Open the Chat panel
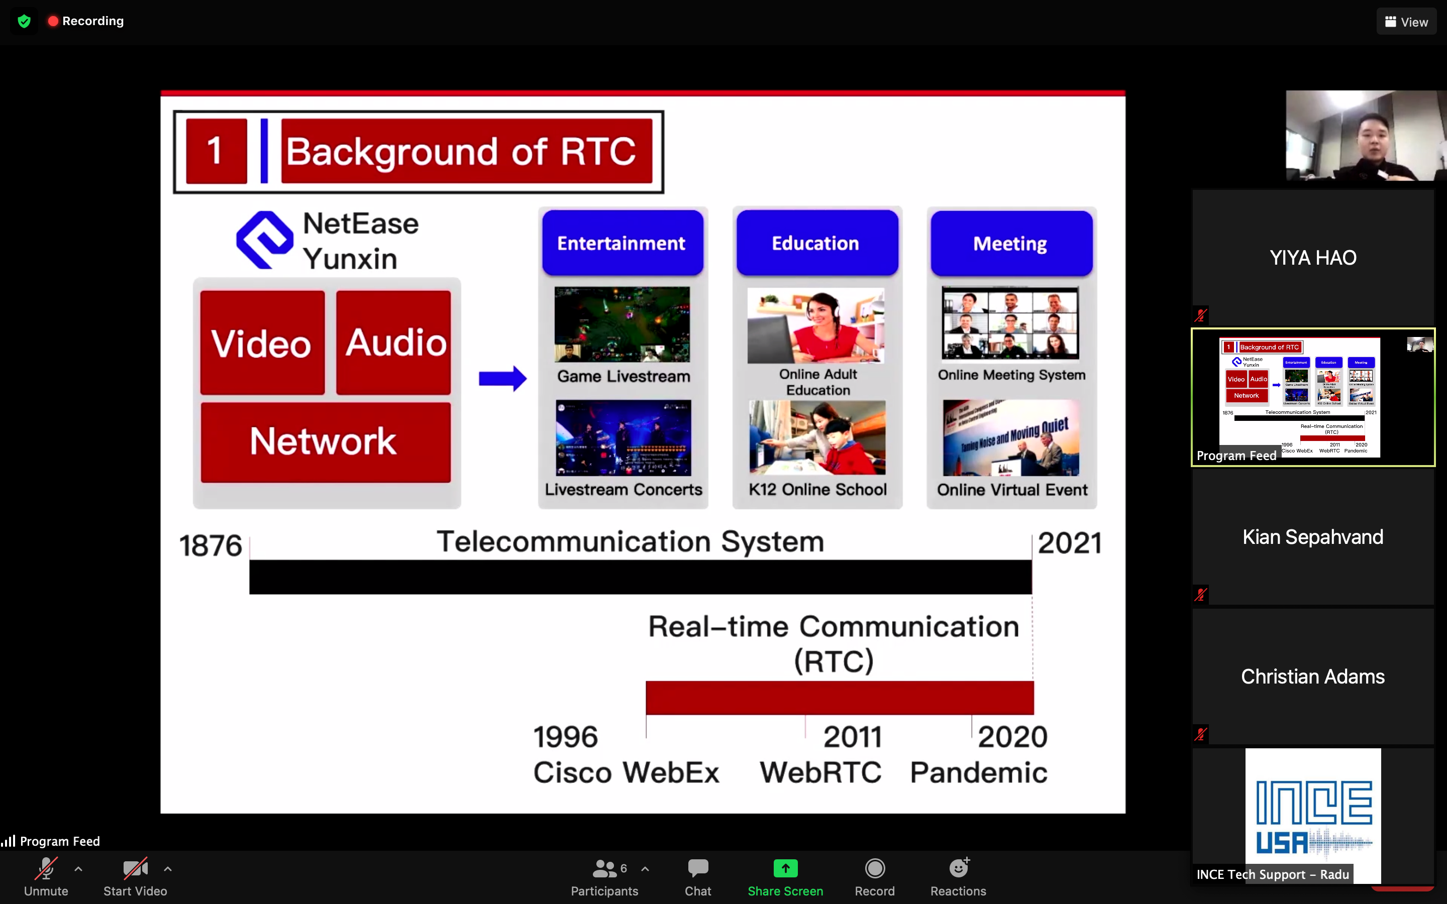 [x=698, y=876]
